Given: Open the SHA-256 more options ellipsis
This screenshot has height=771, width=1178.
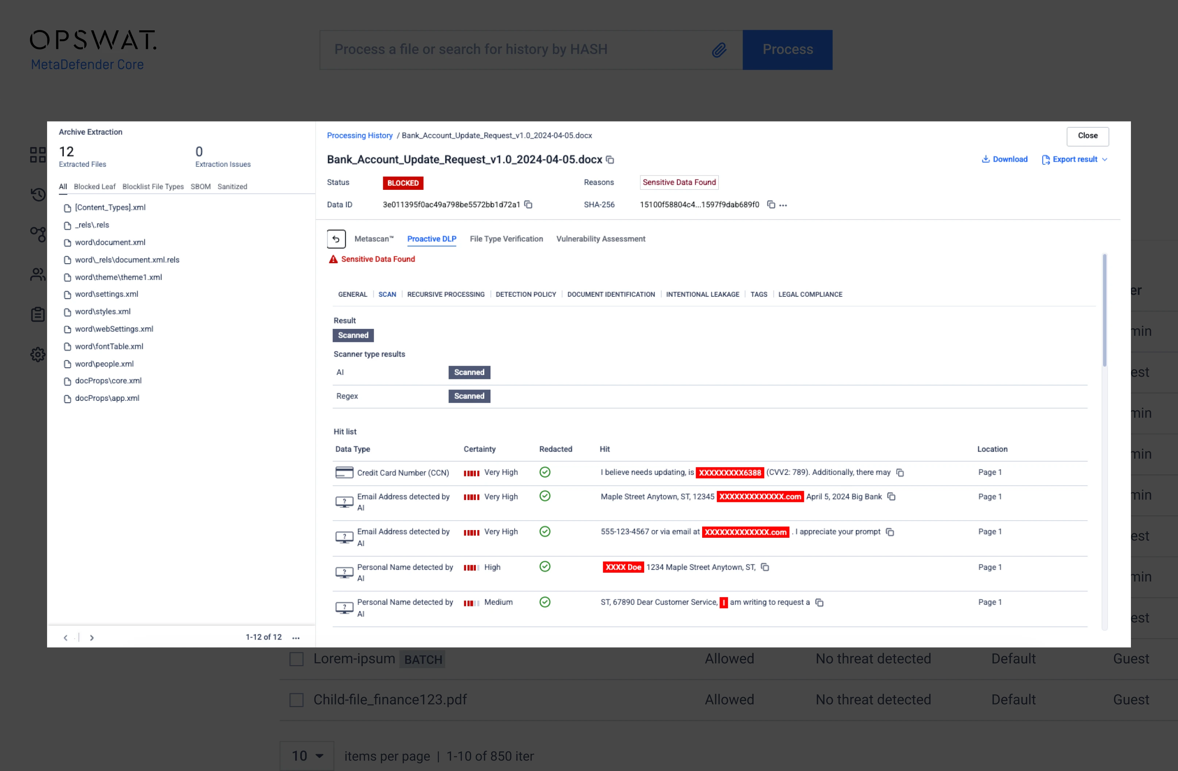Looking at the screenshot, I should [x=784, y=205].
